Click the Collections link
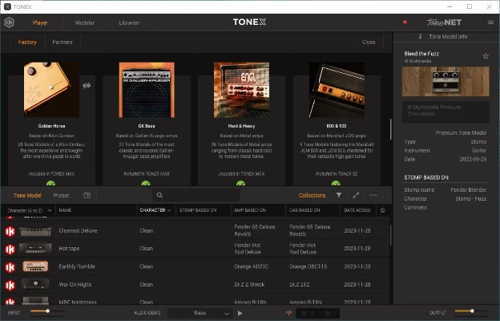The height and width of the screenshot is (321, 500). point(312,195)
